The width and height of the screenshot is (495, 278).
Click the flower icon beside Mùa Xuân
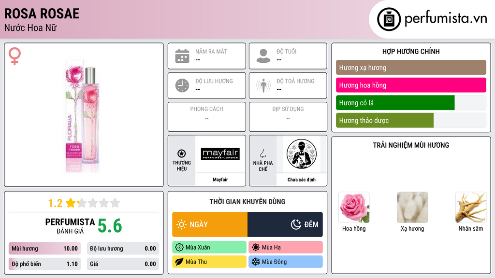coord(179,248)
